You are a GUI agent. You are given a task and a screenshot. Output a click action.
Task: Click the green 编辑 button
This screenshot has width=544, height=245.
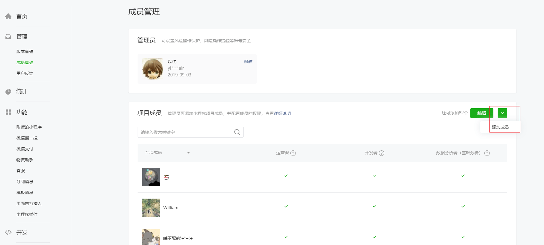click(482, 113)
